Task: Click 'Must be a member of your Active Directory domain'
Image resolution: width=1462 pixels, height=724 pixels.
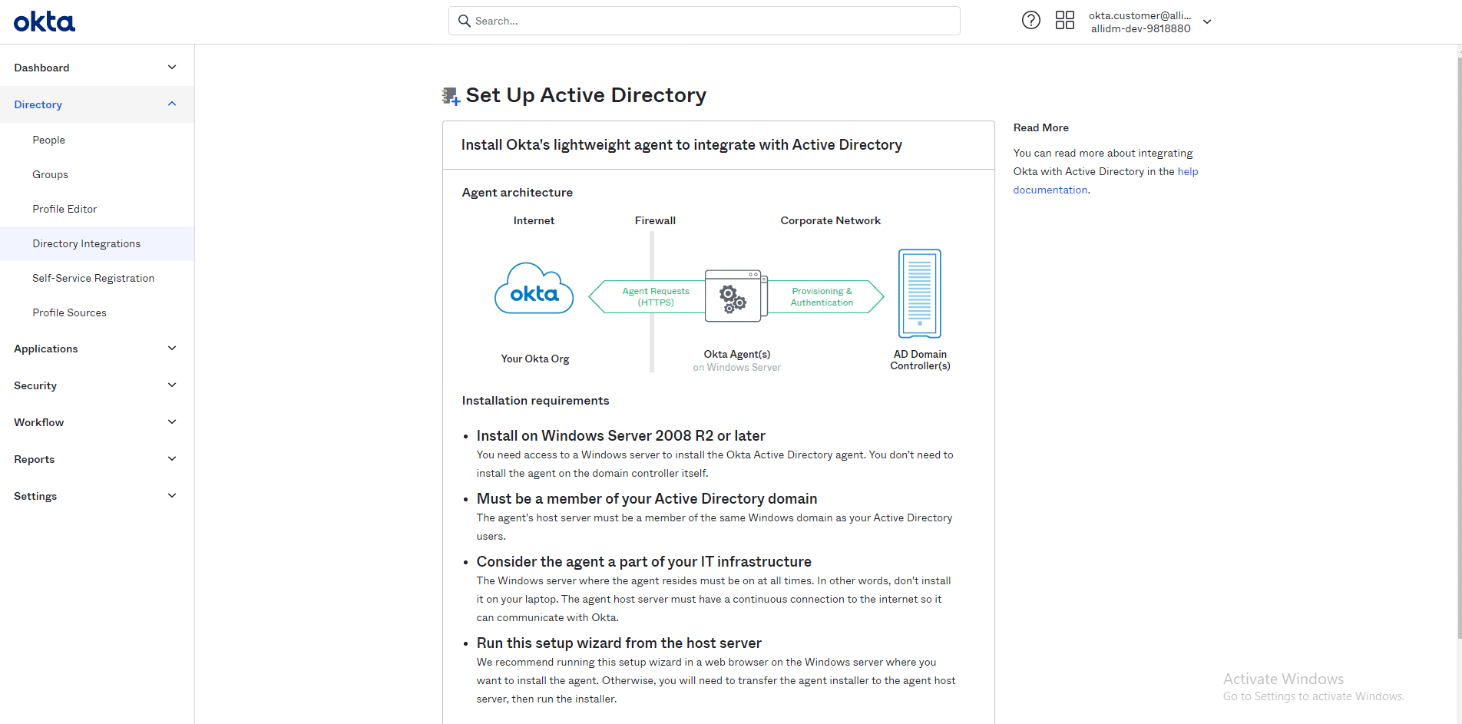Action: click(x=647, y=499)
